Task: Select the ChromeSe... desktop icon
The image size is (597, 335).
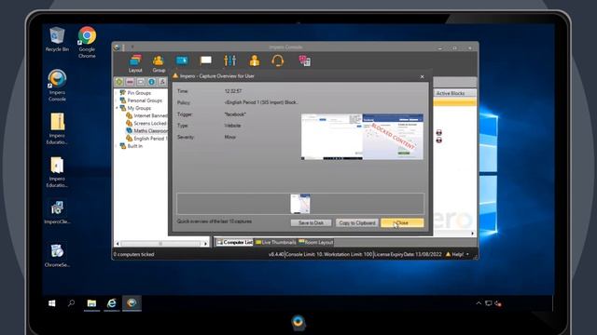Action: click(57, 255)
